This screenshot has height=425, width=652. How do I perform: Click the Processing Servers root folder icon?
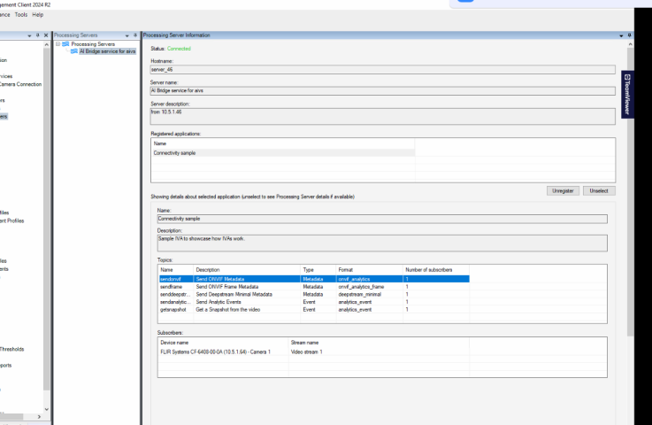point(65,43)
